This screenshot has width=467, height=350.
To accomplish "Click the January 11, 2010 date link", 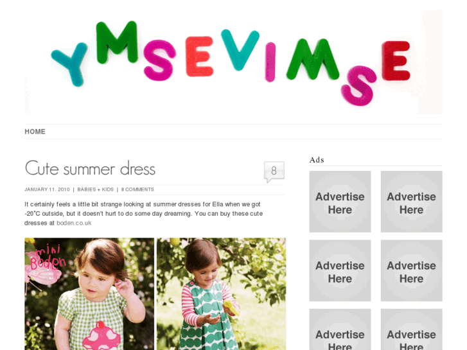I will (47, 189).
